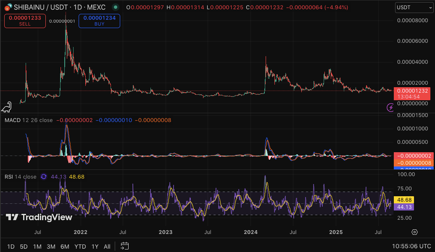Select the 6M time range
Screen dimensions: 435x252
(65, 246)
